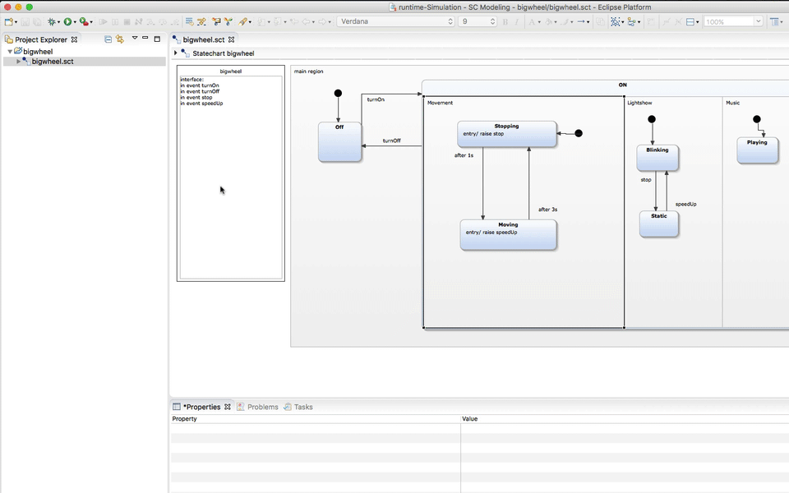Select bigwheel.sct in the Project Explorer

coord(52,61)
